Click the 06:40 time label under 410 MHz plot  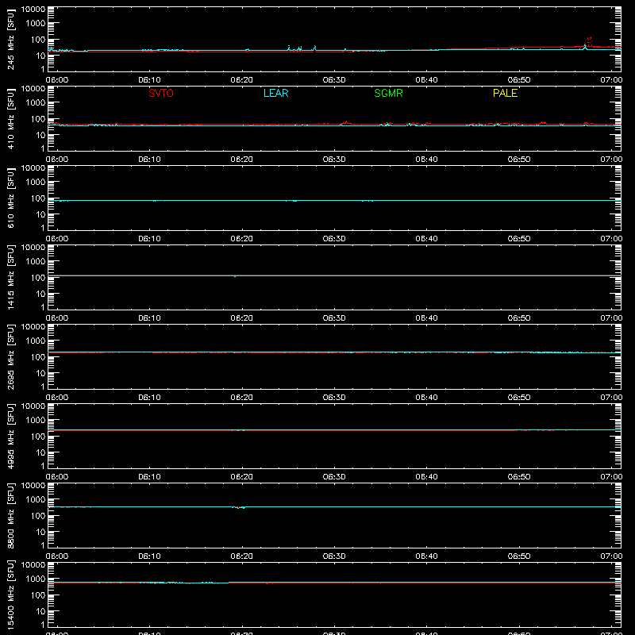tap(426, 160)
